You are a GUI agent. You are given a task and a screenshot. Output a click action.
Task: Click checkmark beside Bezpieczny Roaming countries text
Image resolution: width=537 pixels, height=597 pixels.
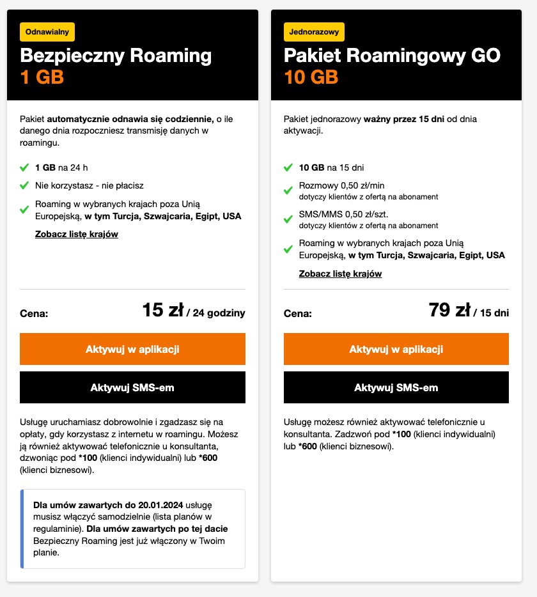click(24, 210)
